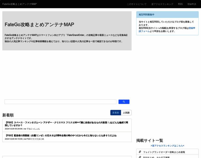This screenshot has height=158, width=201.
Task: Click the link icon beside FGOまとめ カルデア速報
Action: click(x=140, y=157)
